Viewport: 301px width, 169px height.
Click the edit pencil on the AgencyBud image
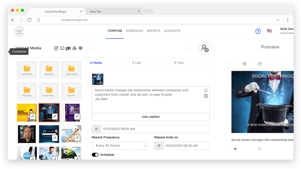(55, 138)
